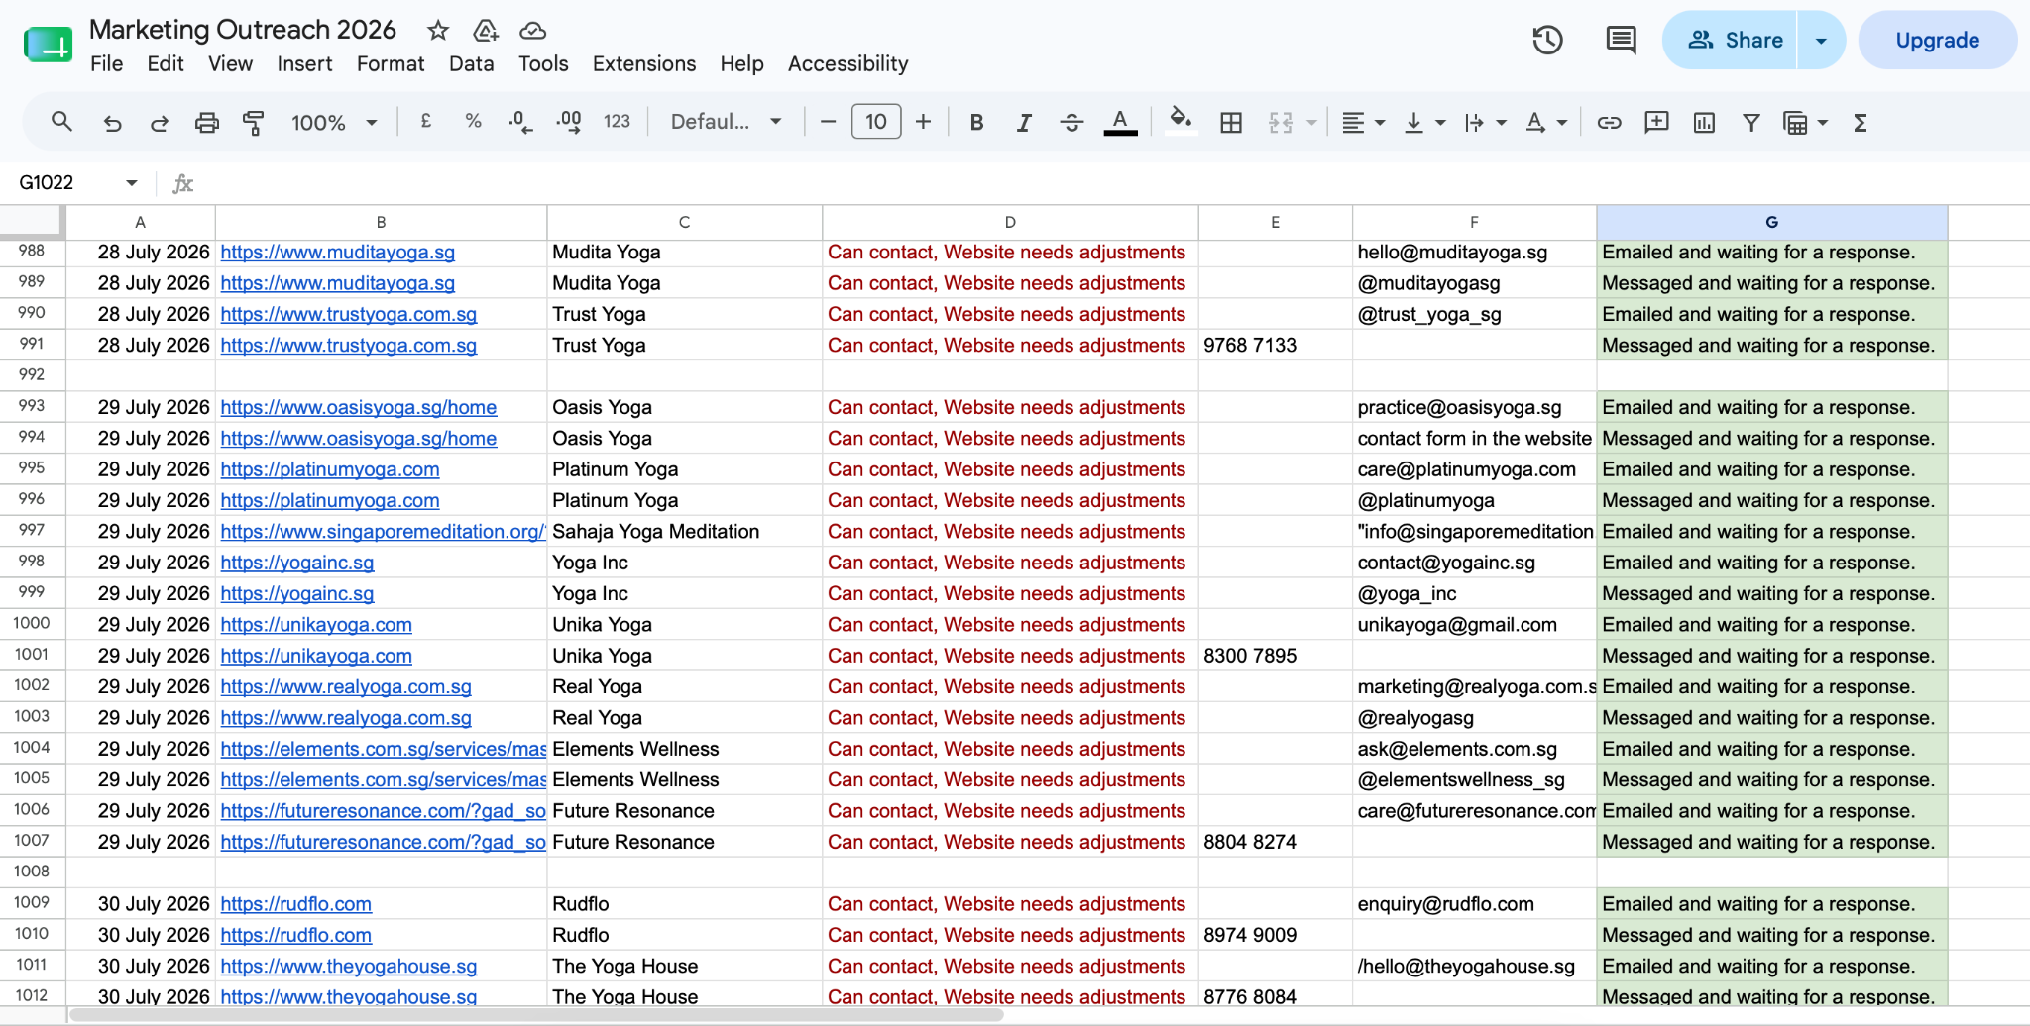Open the comments panel icon
This screenshot has height=1026, width=2030.
pos(1621,40)
